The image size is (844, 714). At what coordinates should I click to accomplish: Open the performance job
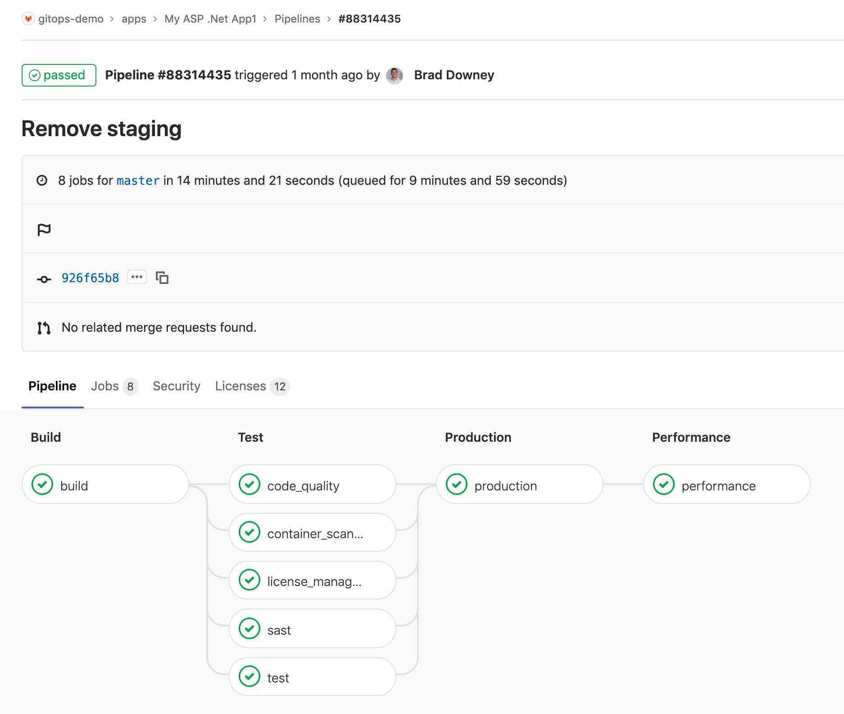point(727,485)
